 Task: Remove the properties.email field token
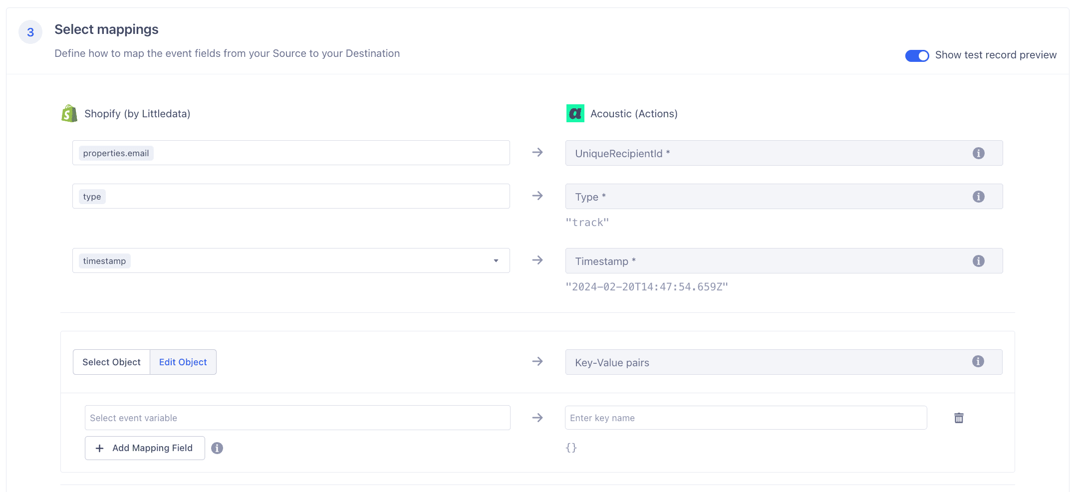(x=115, y=153)
